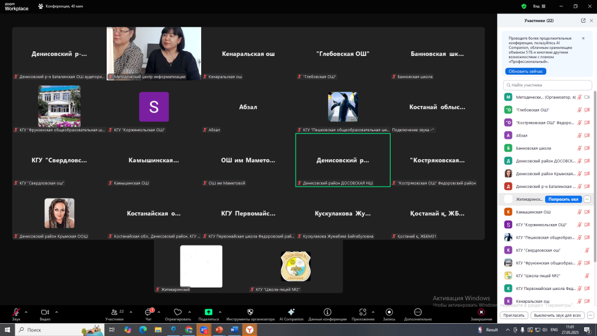Select КГУ "Свердловская ош" in participants list
This screenshot has width=597, height=336.
pos(546,250)
